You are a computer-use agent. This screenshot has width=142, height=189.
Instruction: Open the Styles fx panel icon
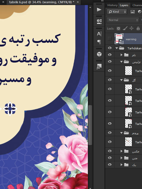coord(99,66)
